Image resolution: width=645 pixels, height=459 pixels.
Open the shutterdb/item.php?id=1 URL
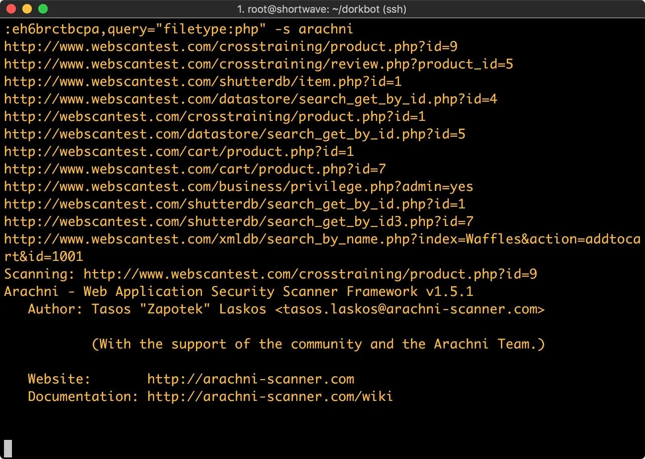203,82
